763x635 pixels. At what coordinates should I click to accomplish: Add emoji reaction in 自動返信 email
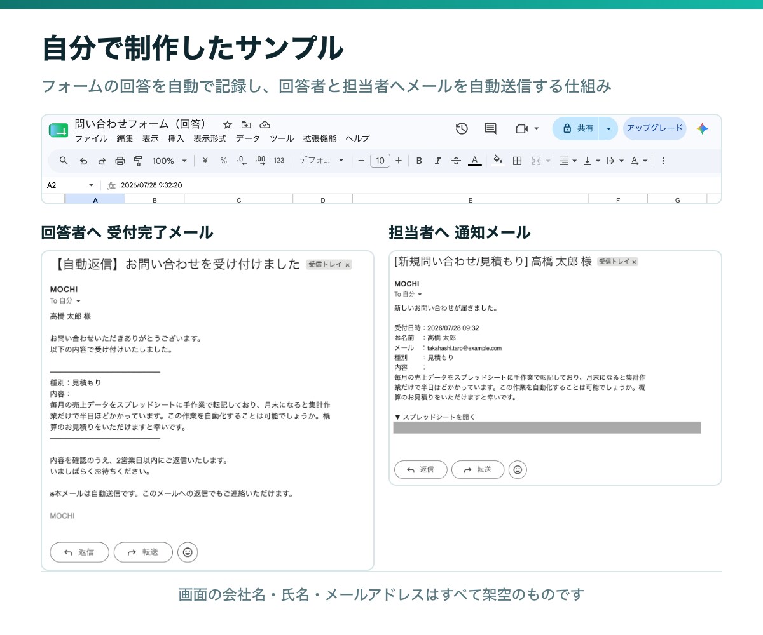click(x=188, y=552)
